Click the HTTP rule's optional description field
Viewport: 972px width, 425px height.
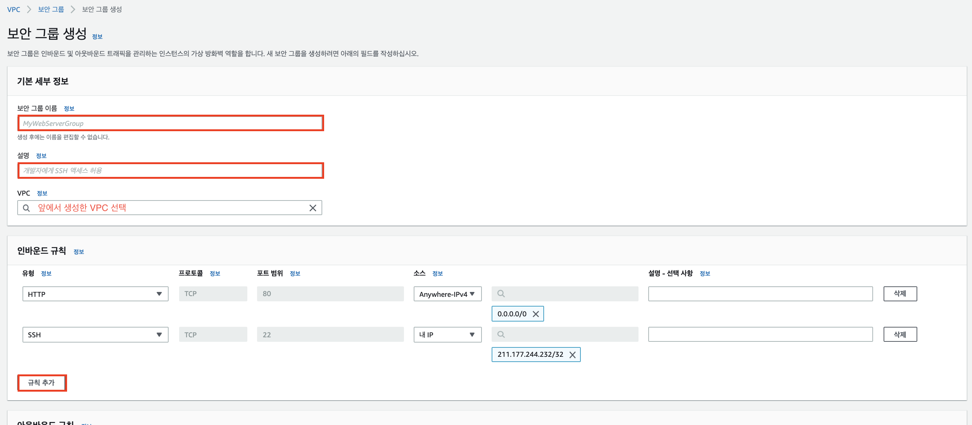pos(760,294)
